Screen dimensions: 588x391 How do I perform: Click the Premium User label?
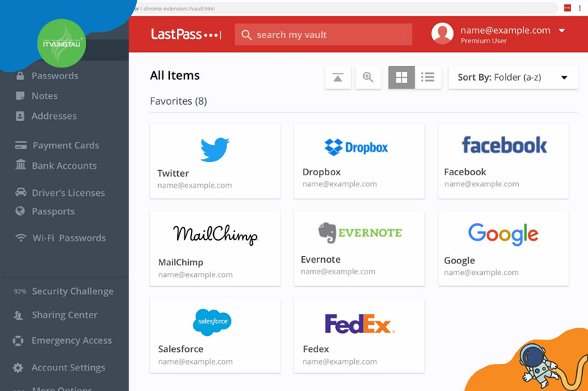(x=484, y=41)
